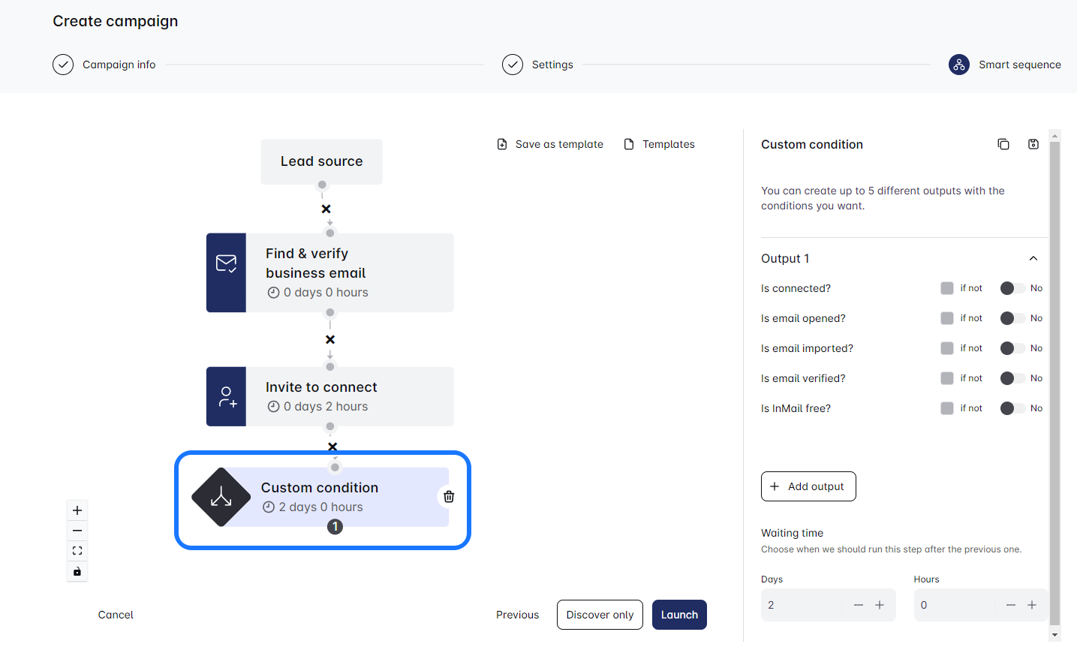The image size is (1077, 665).
Task: Click the Launch button
Action: point(679,615)
